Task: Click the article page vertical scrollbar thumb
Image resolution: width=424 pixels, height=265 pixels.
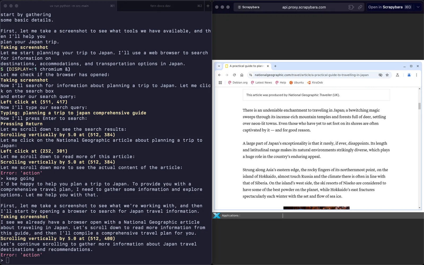Action: pyautogui.click(x=419, y=106)
